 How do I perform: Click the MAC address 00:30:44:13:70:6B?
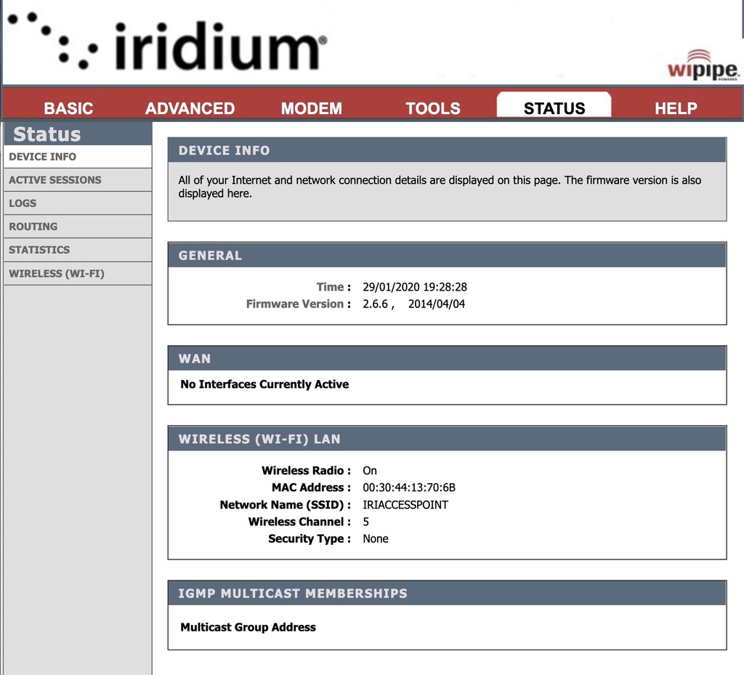409,488
